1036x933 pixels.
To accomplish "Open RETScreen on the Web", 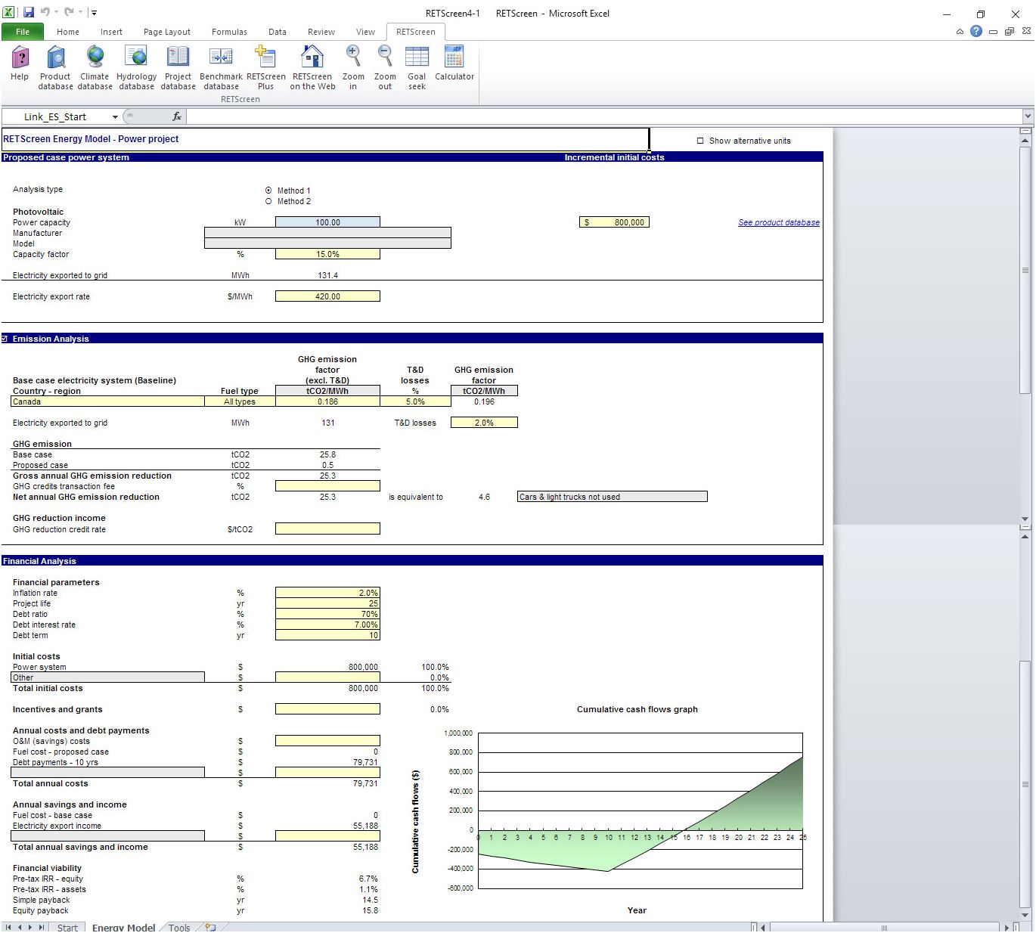I will click(312, 67).
